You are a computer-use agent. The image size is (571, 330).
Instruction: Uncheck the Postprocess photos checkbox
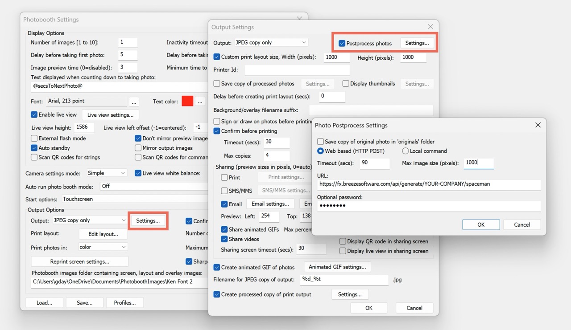[342, 44]
